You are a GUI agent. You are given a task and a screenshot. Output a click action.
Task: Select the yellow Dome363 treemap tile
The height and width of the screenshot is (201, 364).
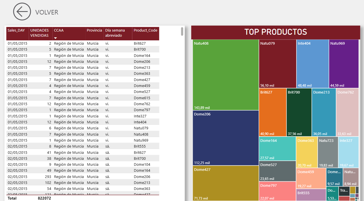click(307, 152)
